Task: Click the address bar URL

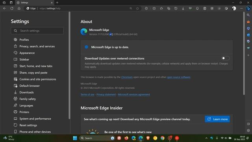Action: pyautogui.click(x=50, y=8)
